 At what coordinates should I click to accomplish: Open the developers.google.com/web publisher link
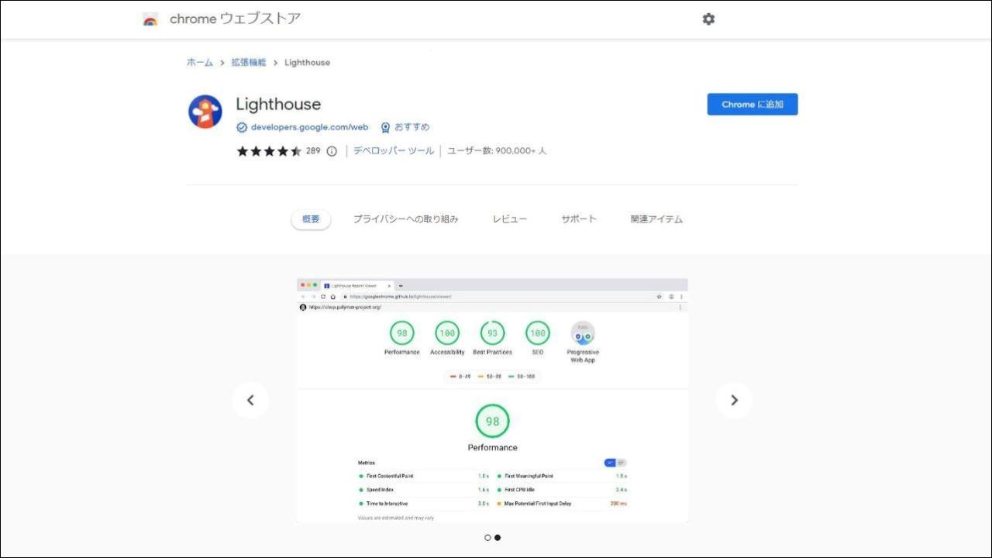pos(309,127)
